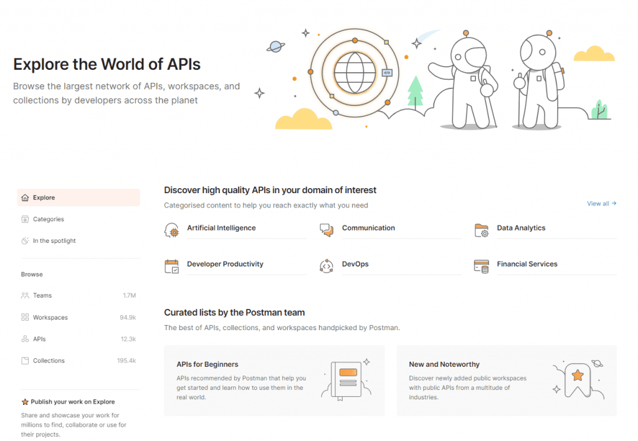This screenshot has height=441, width=638.
Task: Click the Workspaces grid icon
Action: 25,317
